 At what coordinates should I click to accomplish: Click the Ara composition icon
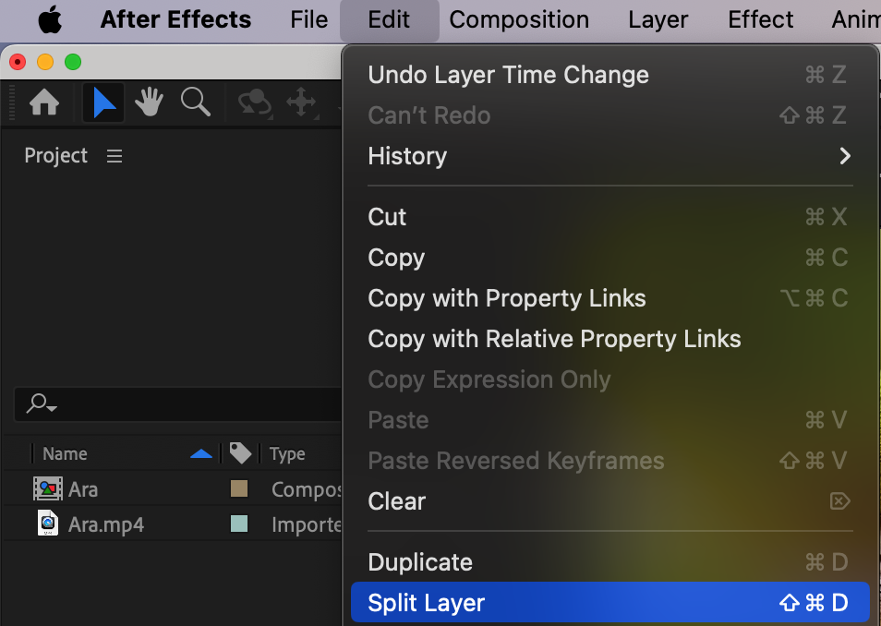click(47, 489)
